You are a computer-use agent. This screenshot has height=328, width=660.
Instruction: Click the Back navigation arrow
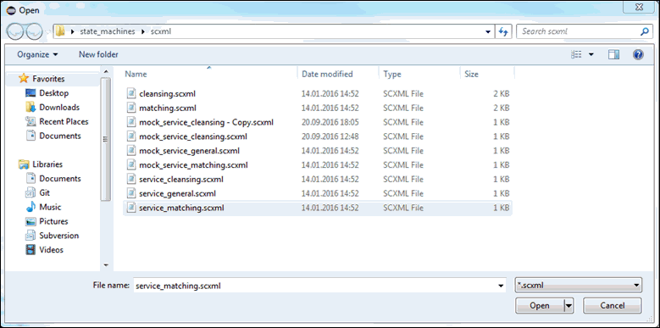pyautogui.click(x=16, y=31)
